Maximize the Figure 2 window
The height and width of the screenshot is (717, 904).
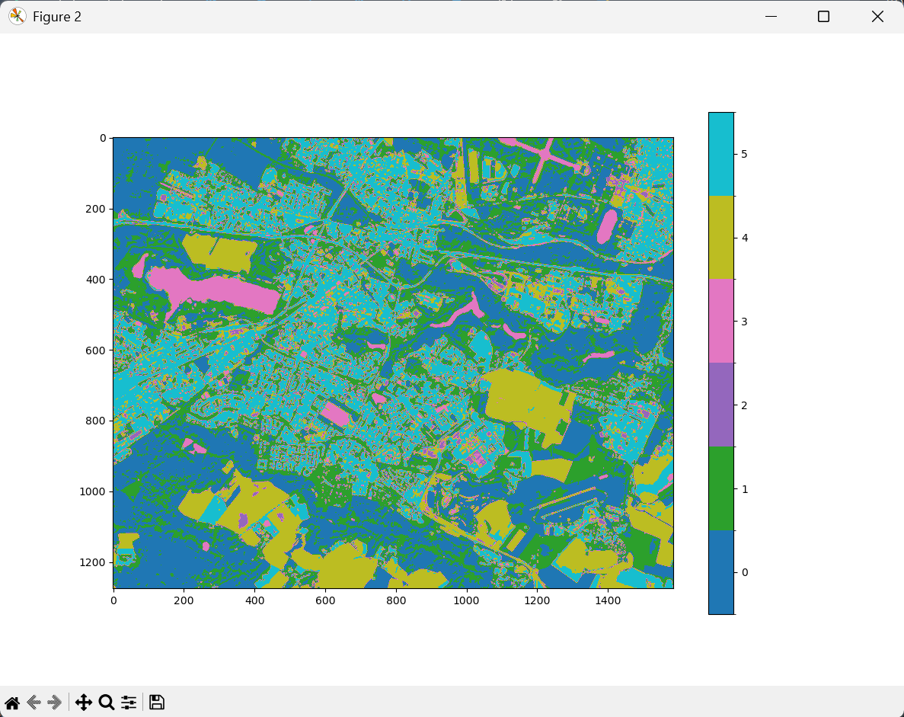tap(823, 17)
